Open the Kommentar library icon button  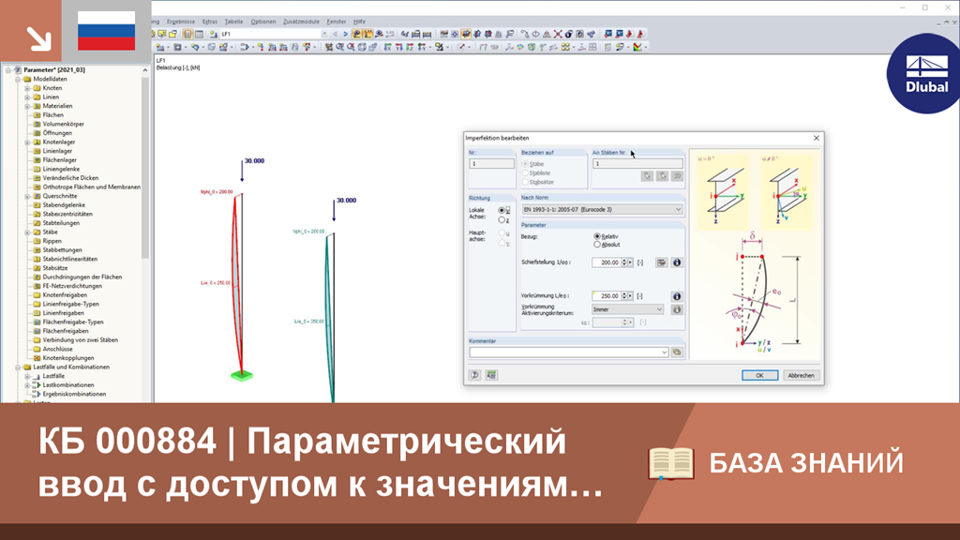click(x=677, y=352)
